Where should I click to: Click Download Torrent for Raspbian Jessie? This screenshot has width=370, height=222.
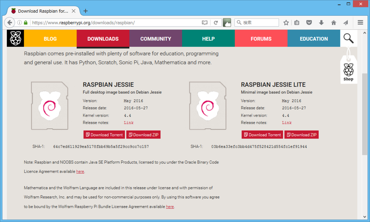(104, 135)
